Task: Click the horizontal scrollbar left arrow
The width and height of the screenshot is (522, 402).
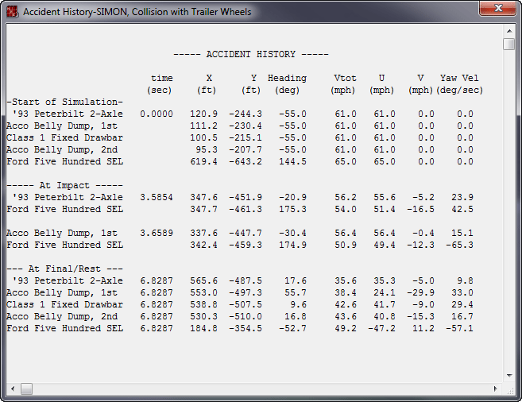Action: click(12, 388)
